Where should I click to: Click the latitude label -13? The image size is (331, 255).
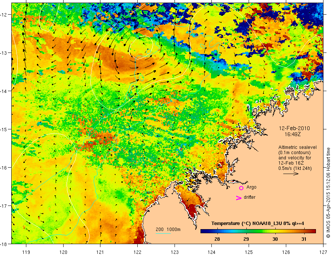click(x=4, y=53)
